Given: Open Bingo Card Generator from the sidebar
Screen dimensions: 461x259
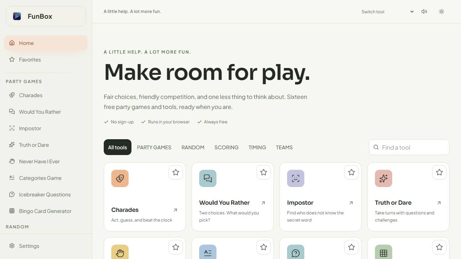Looking at the screenshot, I should pos(46,211).
